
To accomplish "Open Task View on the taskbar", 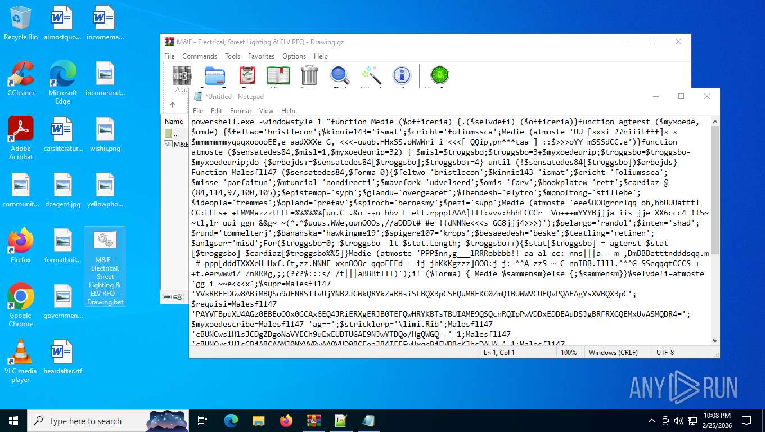I will pos(203,421).
